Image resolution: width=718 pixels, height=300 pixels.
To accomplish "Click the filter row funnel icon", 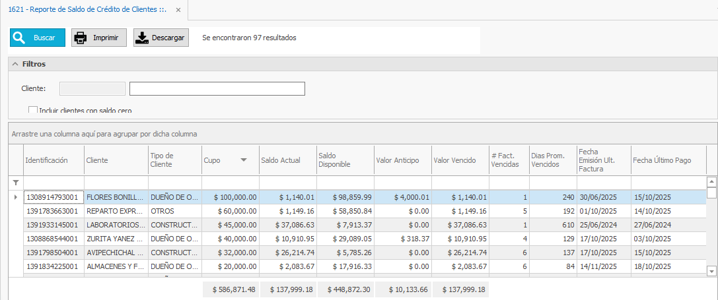I will click(16, 182).
